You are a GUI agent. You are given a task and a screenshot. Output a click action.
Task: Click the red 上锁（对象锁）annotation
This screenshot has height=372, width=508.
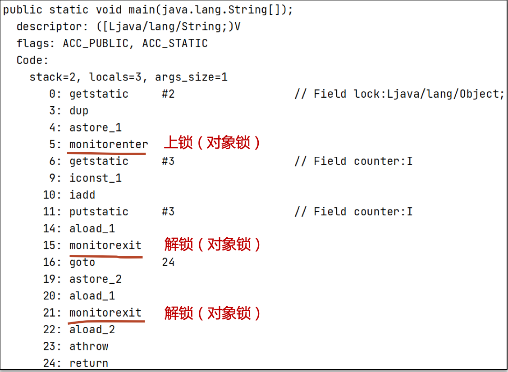point(212,143)
